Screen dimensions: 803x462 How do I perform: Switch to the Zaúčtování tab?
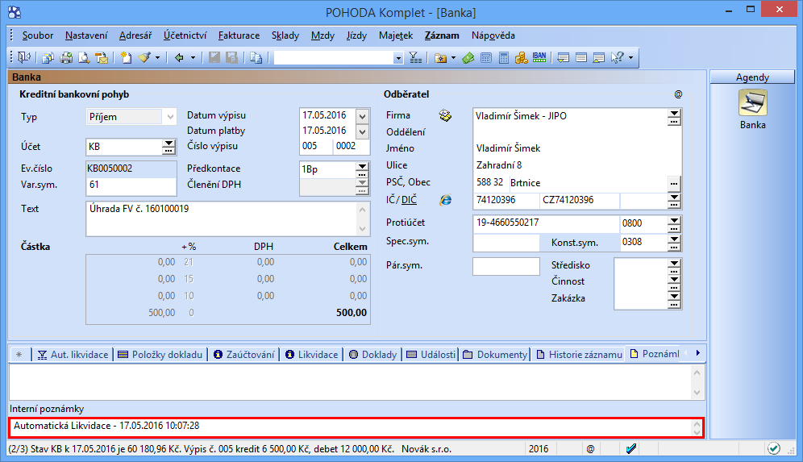click(243, 355)
